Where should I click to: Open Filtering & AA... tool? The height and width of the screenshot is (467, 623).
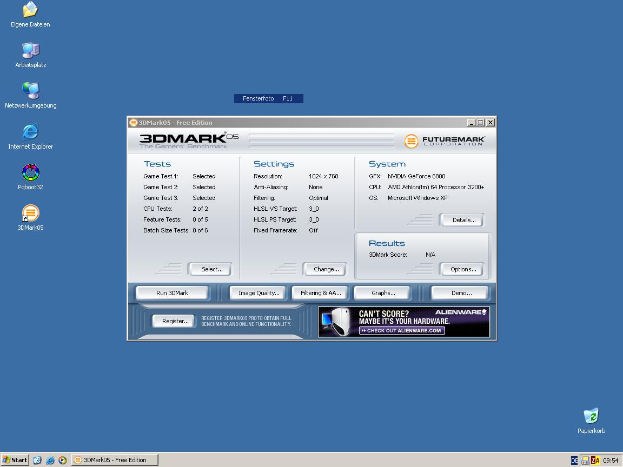(x=320, y=292)
